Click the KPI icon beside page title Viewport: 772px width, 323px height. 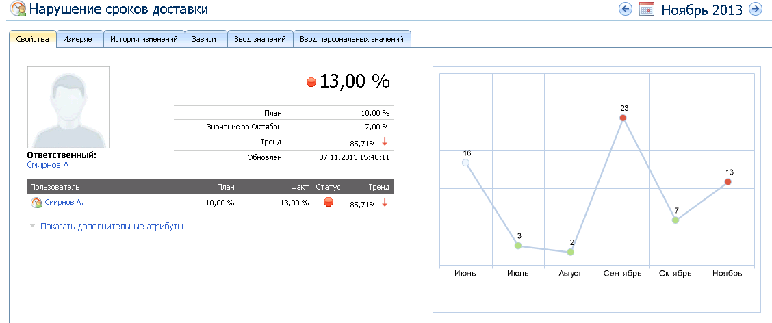[x=16, y=10]
